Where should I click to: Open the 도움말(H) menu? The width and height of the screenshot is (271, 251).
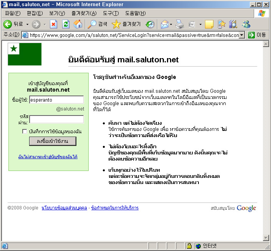135,13
